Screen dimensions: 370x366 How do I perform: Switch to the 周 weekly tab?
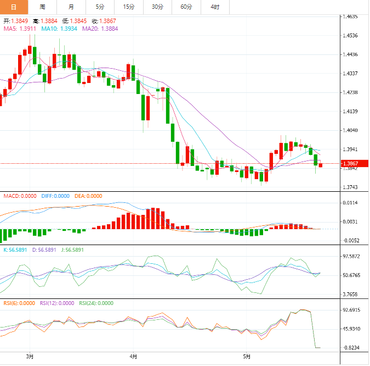(42, 7)
